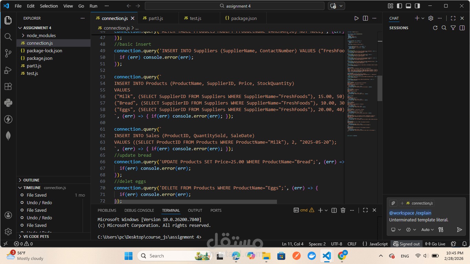Image resolution: width=470 pixels, height=264 pixels.
Task: Focus the command center search box
Action: point(235,6)
